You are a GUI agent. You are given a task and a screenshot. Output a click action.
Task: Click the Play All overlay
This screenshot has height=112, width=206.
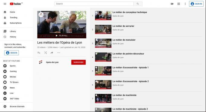62,36
